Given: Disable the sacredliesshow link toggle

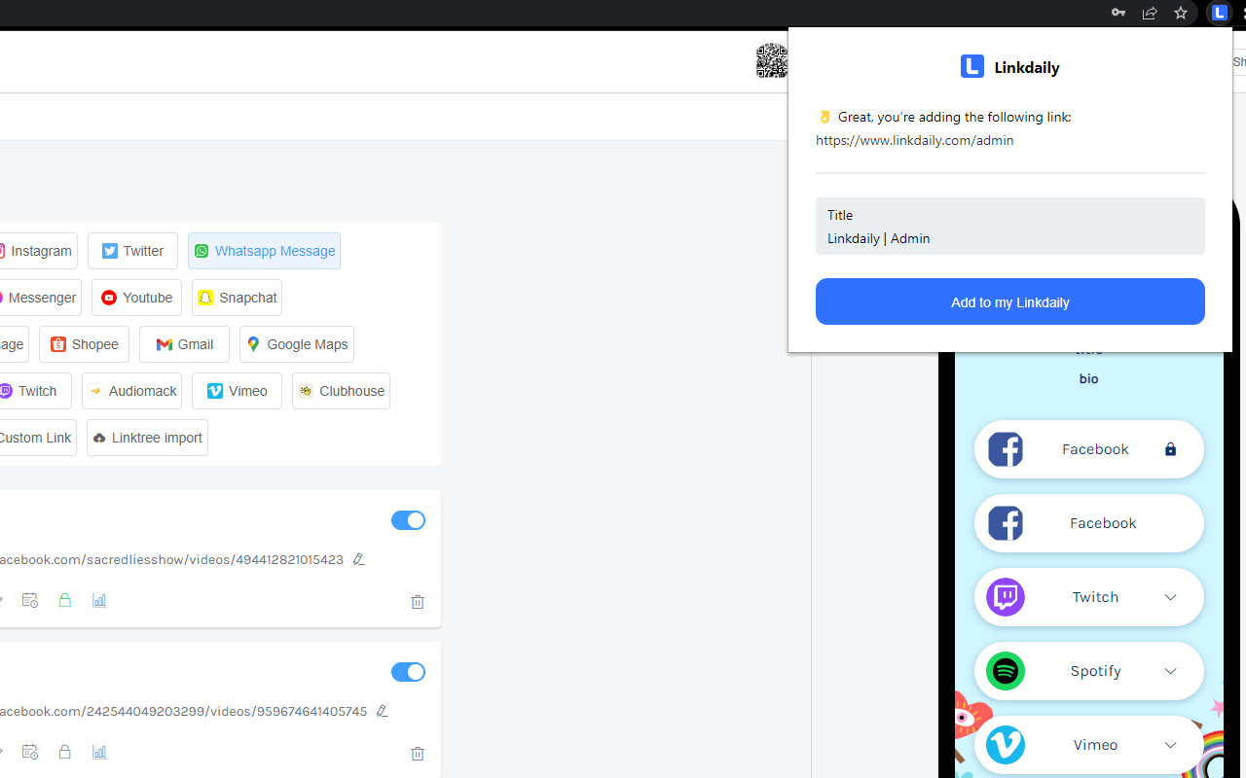Looking at the screenshot, I should pos(408,520).
